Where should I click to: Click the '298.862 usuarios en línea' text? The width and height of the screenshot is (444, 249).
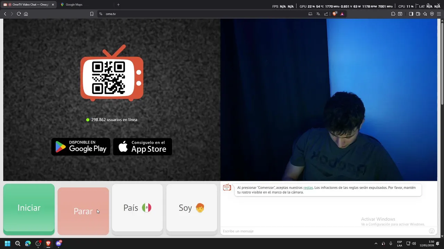point(114,120)
